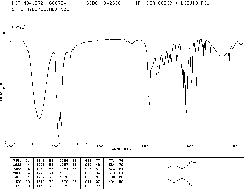Click the deepest C-H peak near 2928
Screen dimensions: 244x189
58,136
